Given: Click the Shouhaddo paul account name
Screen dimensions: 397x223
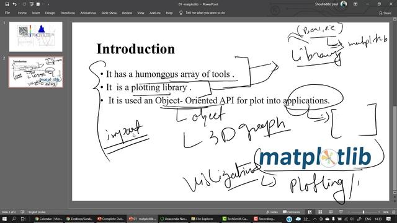Looking at the screenshot, I should 326,4.
